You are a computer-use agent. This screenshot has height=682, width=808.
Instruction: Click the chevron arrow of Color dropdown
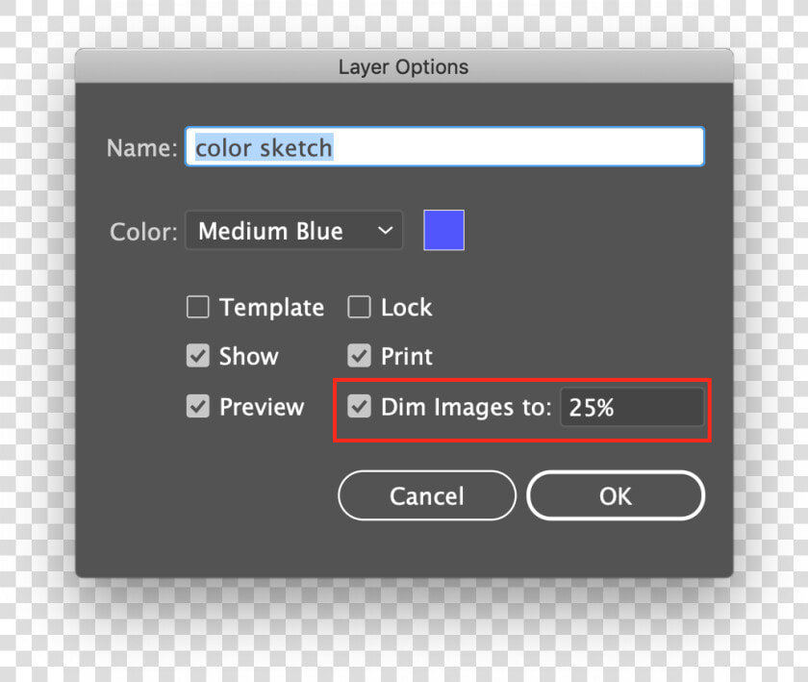386,231
